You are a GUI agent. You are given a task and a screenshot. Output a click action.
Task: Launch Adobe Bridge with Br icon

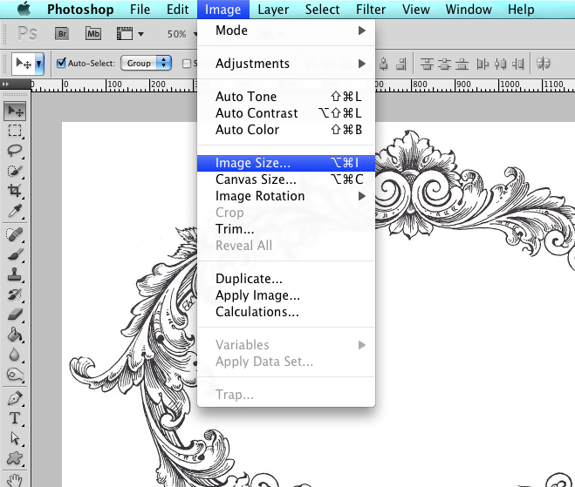pos(62,34)
